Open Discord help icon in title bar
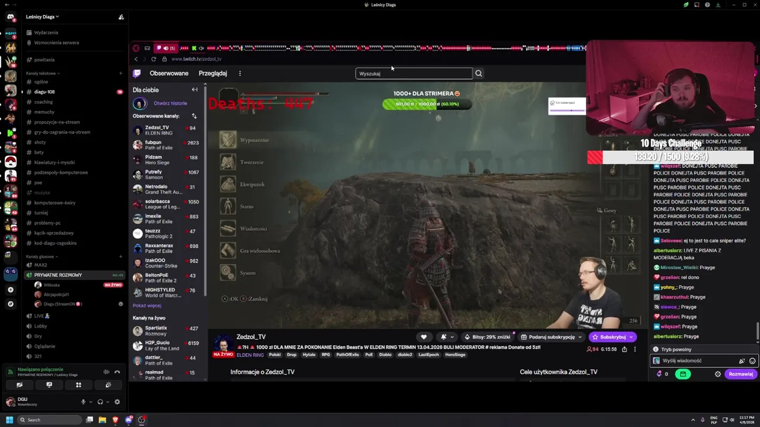The height and width of the screenshot is (427, 760). (707, 5)
